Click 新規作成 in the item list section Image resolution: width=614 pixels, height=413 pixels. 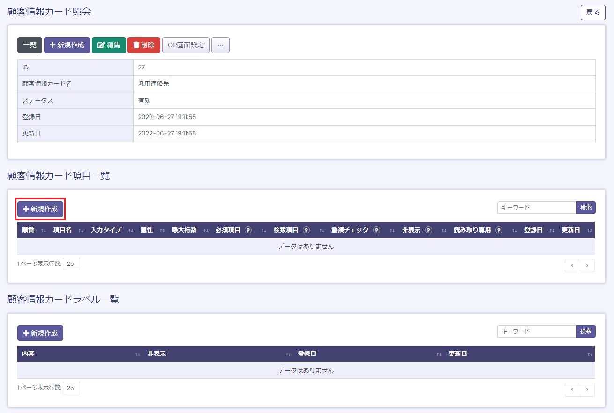click(x=40, y=209)
